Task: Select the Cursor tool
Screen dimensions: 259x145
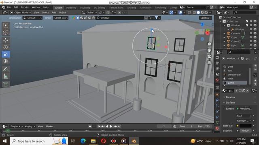Action: [x=6, y=32]
